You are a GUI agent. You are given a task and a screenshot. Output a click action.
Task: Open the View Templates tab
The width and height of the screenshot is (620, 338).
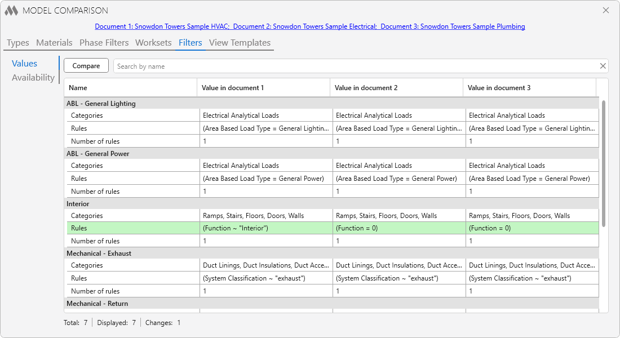point(240,43)
